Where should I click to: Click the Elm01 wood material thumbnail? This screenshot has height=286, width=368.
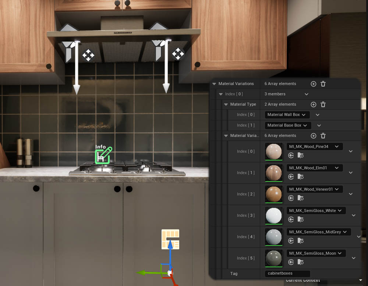click(274, 173)
